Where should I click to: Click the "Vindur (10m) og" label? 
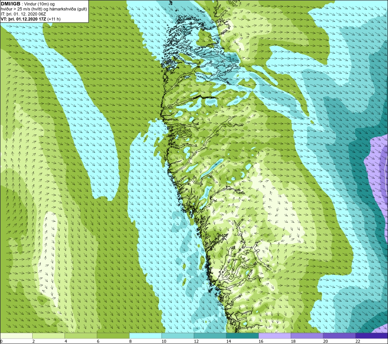[x=39, y=4]
